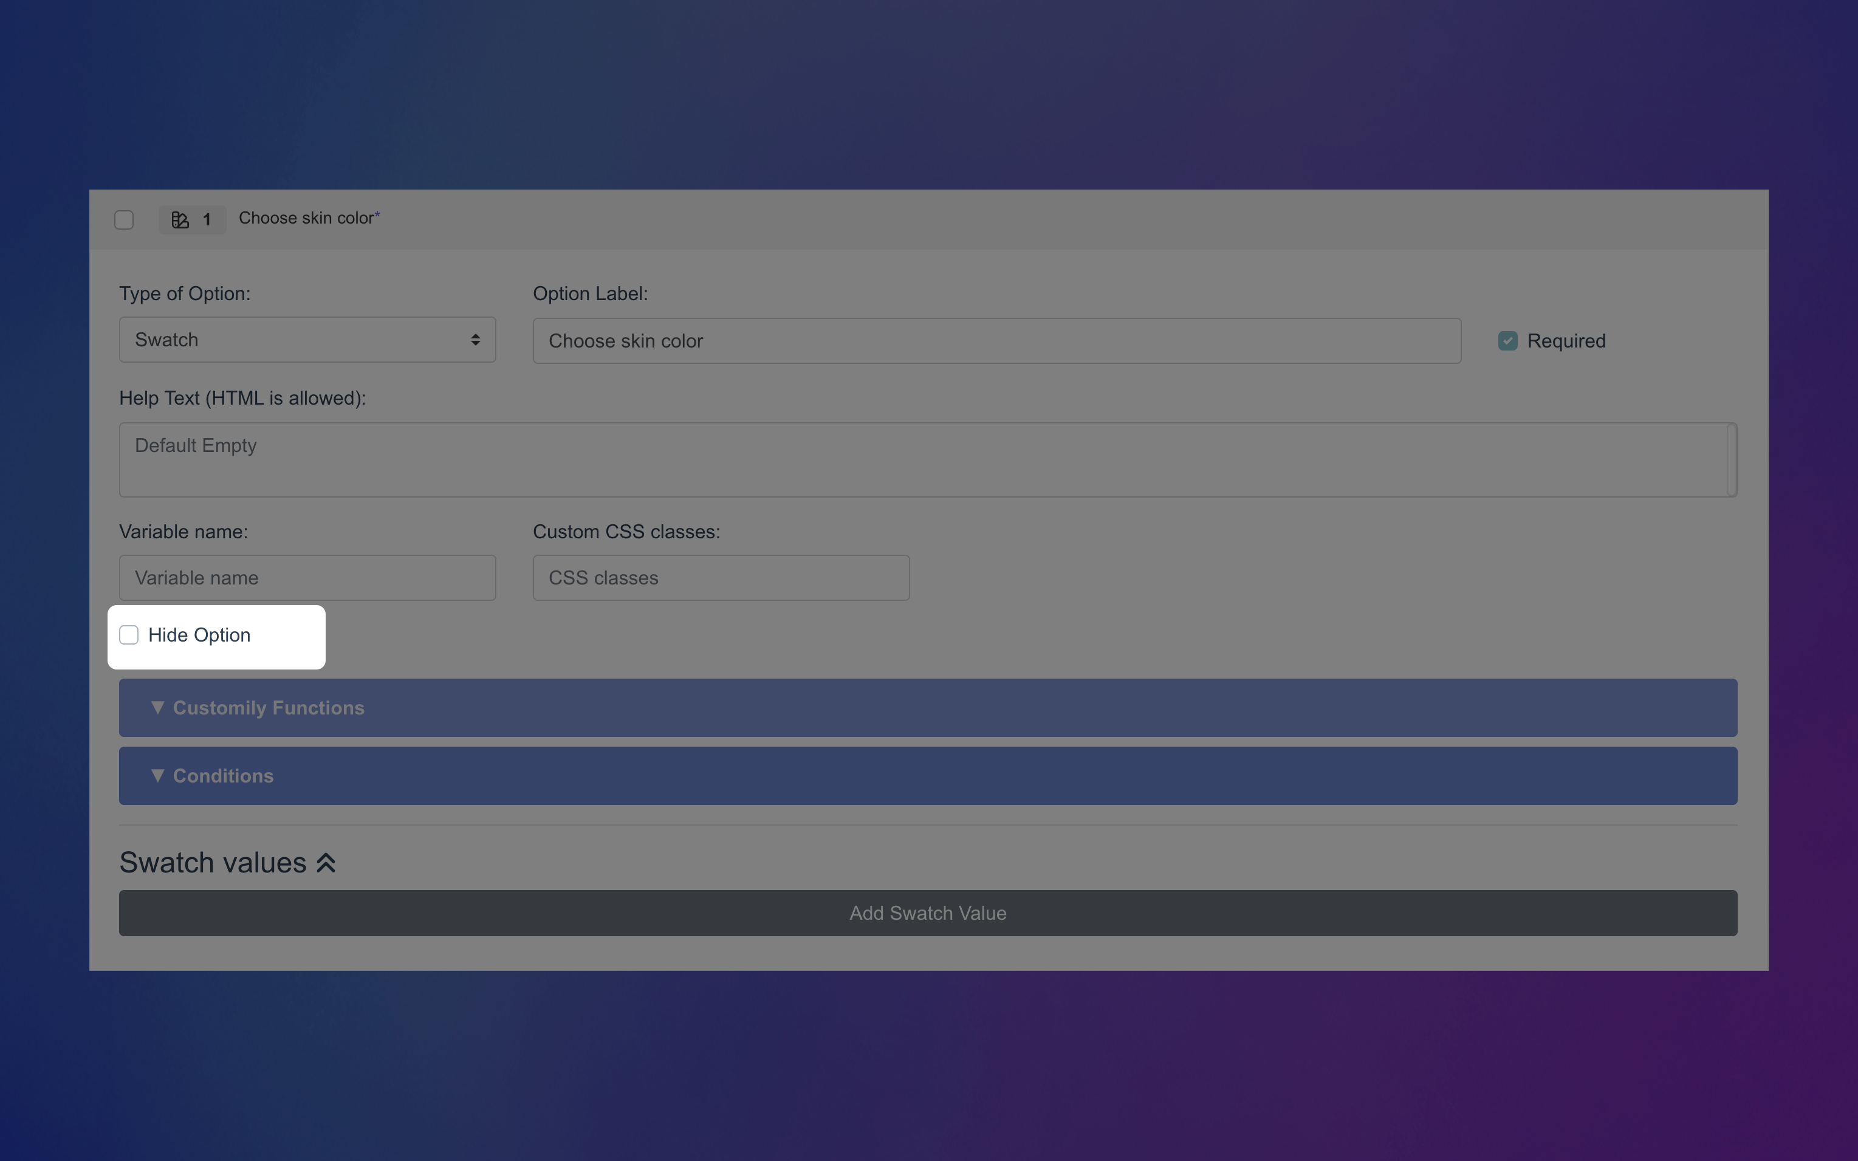Click the swatch type icon badge

[x=180, y=219]
